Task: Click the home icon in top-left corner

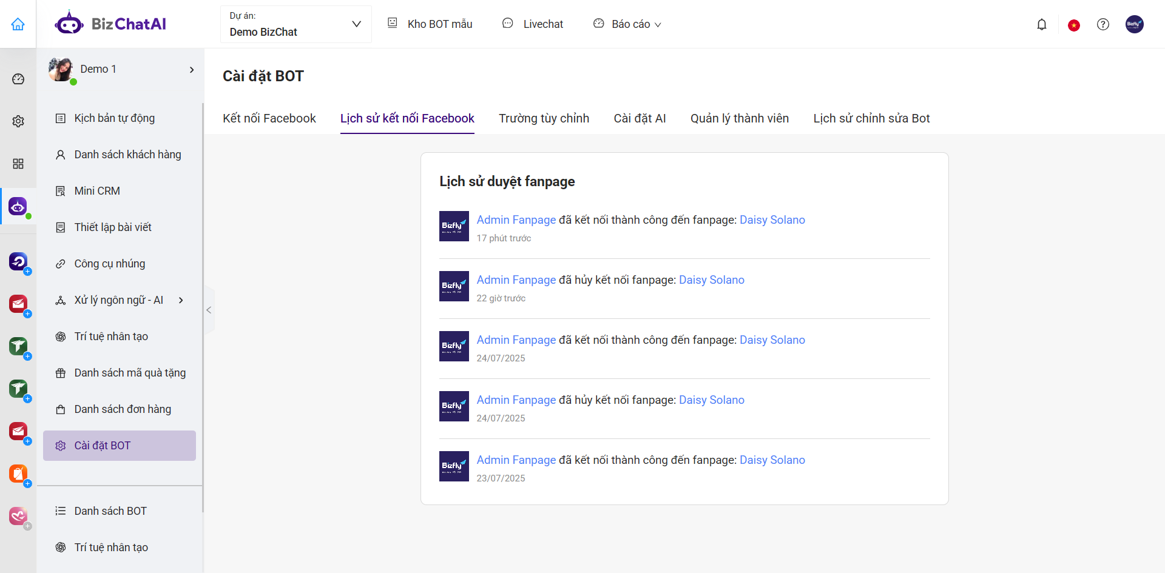Action: (18, 24)
